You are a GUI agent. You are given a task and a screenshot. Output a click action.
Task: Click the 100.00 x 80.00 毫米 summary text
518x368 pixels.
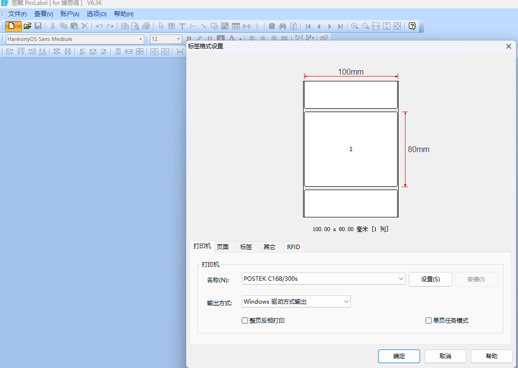[350, 229]
